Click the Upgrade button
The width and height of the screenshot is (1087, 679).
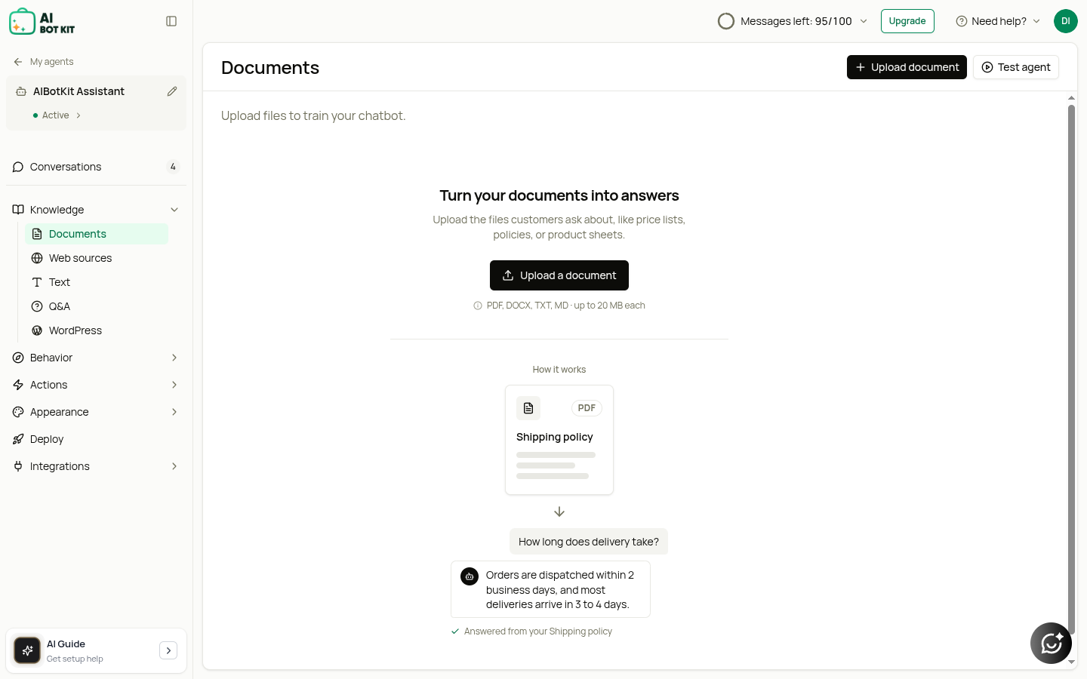[907, 21]
